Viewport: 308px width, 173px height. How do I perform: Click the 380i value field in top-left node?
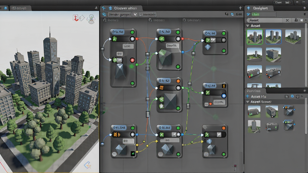pos(128,46)
